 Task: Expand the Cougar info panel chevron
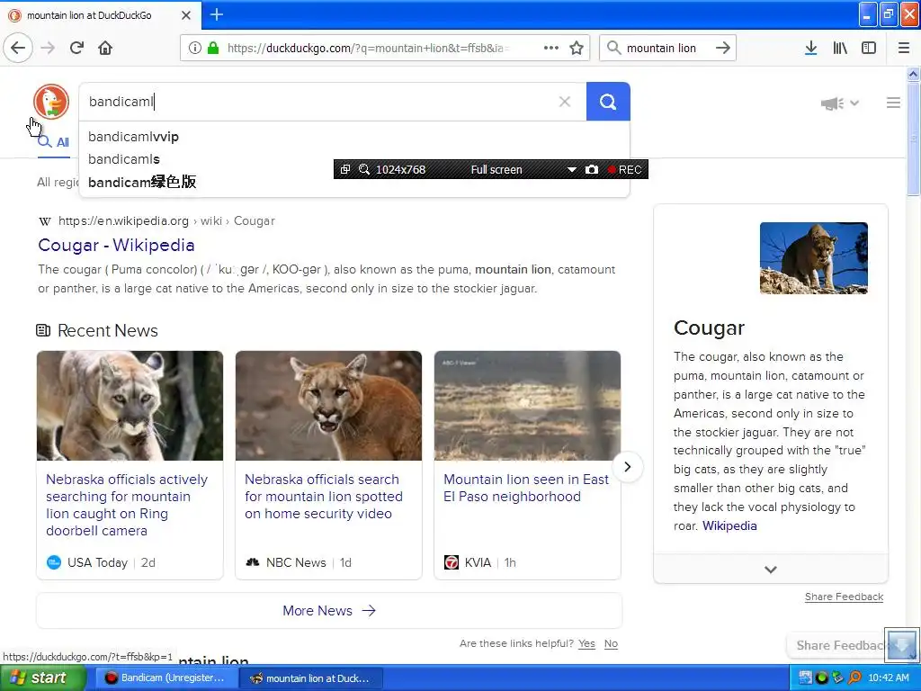(x=771, y=569)
